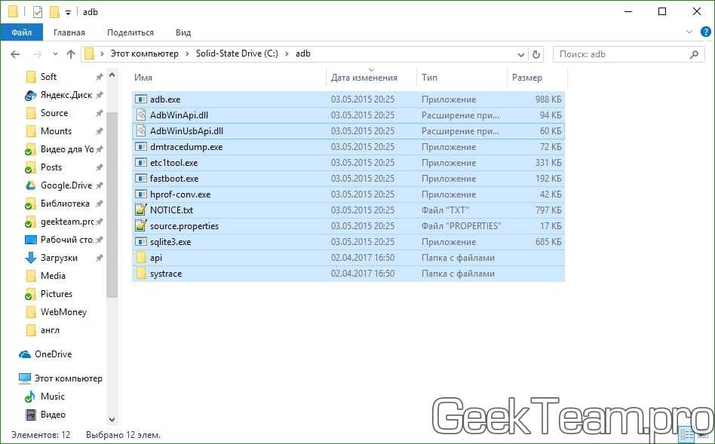Click the up-arrow navigation button
715x444 pixels.
(x=71, y=54)
